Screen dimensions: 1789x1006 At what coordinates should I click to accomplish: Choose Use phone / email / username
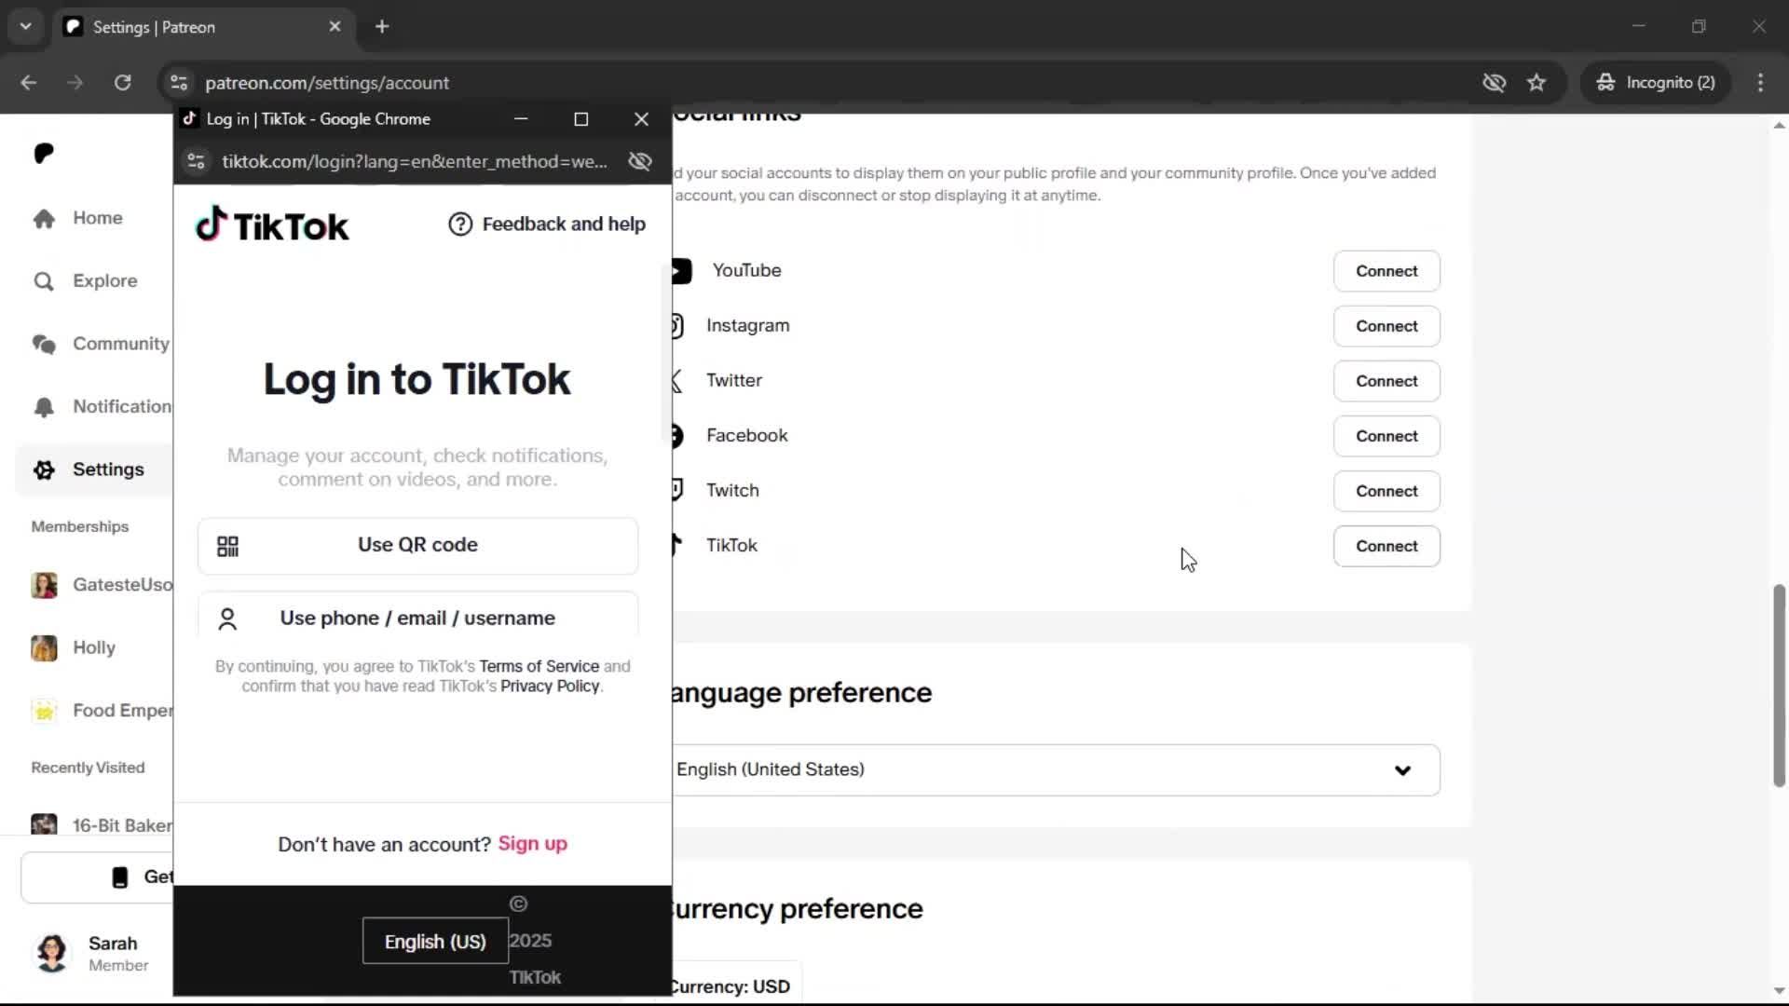(417, 616)
